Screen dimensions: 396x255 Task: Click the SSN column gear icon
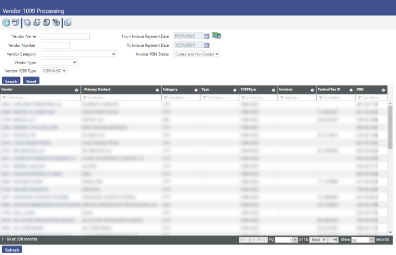(x=383, y=90)
